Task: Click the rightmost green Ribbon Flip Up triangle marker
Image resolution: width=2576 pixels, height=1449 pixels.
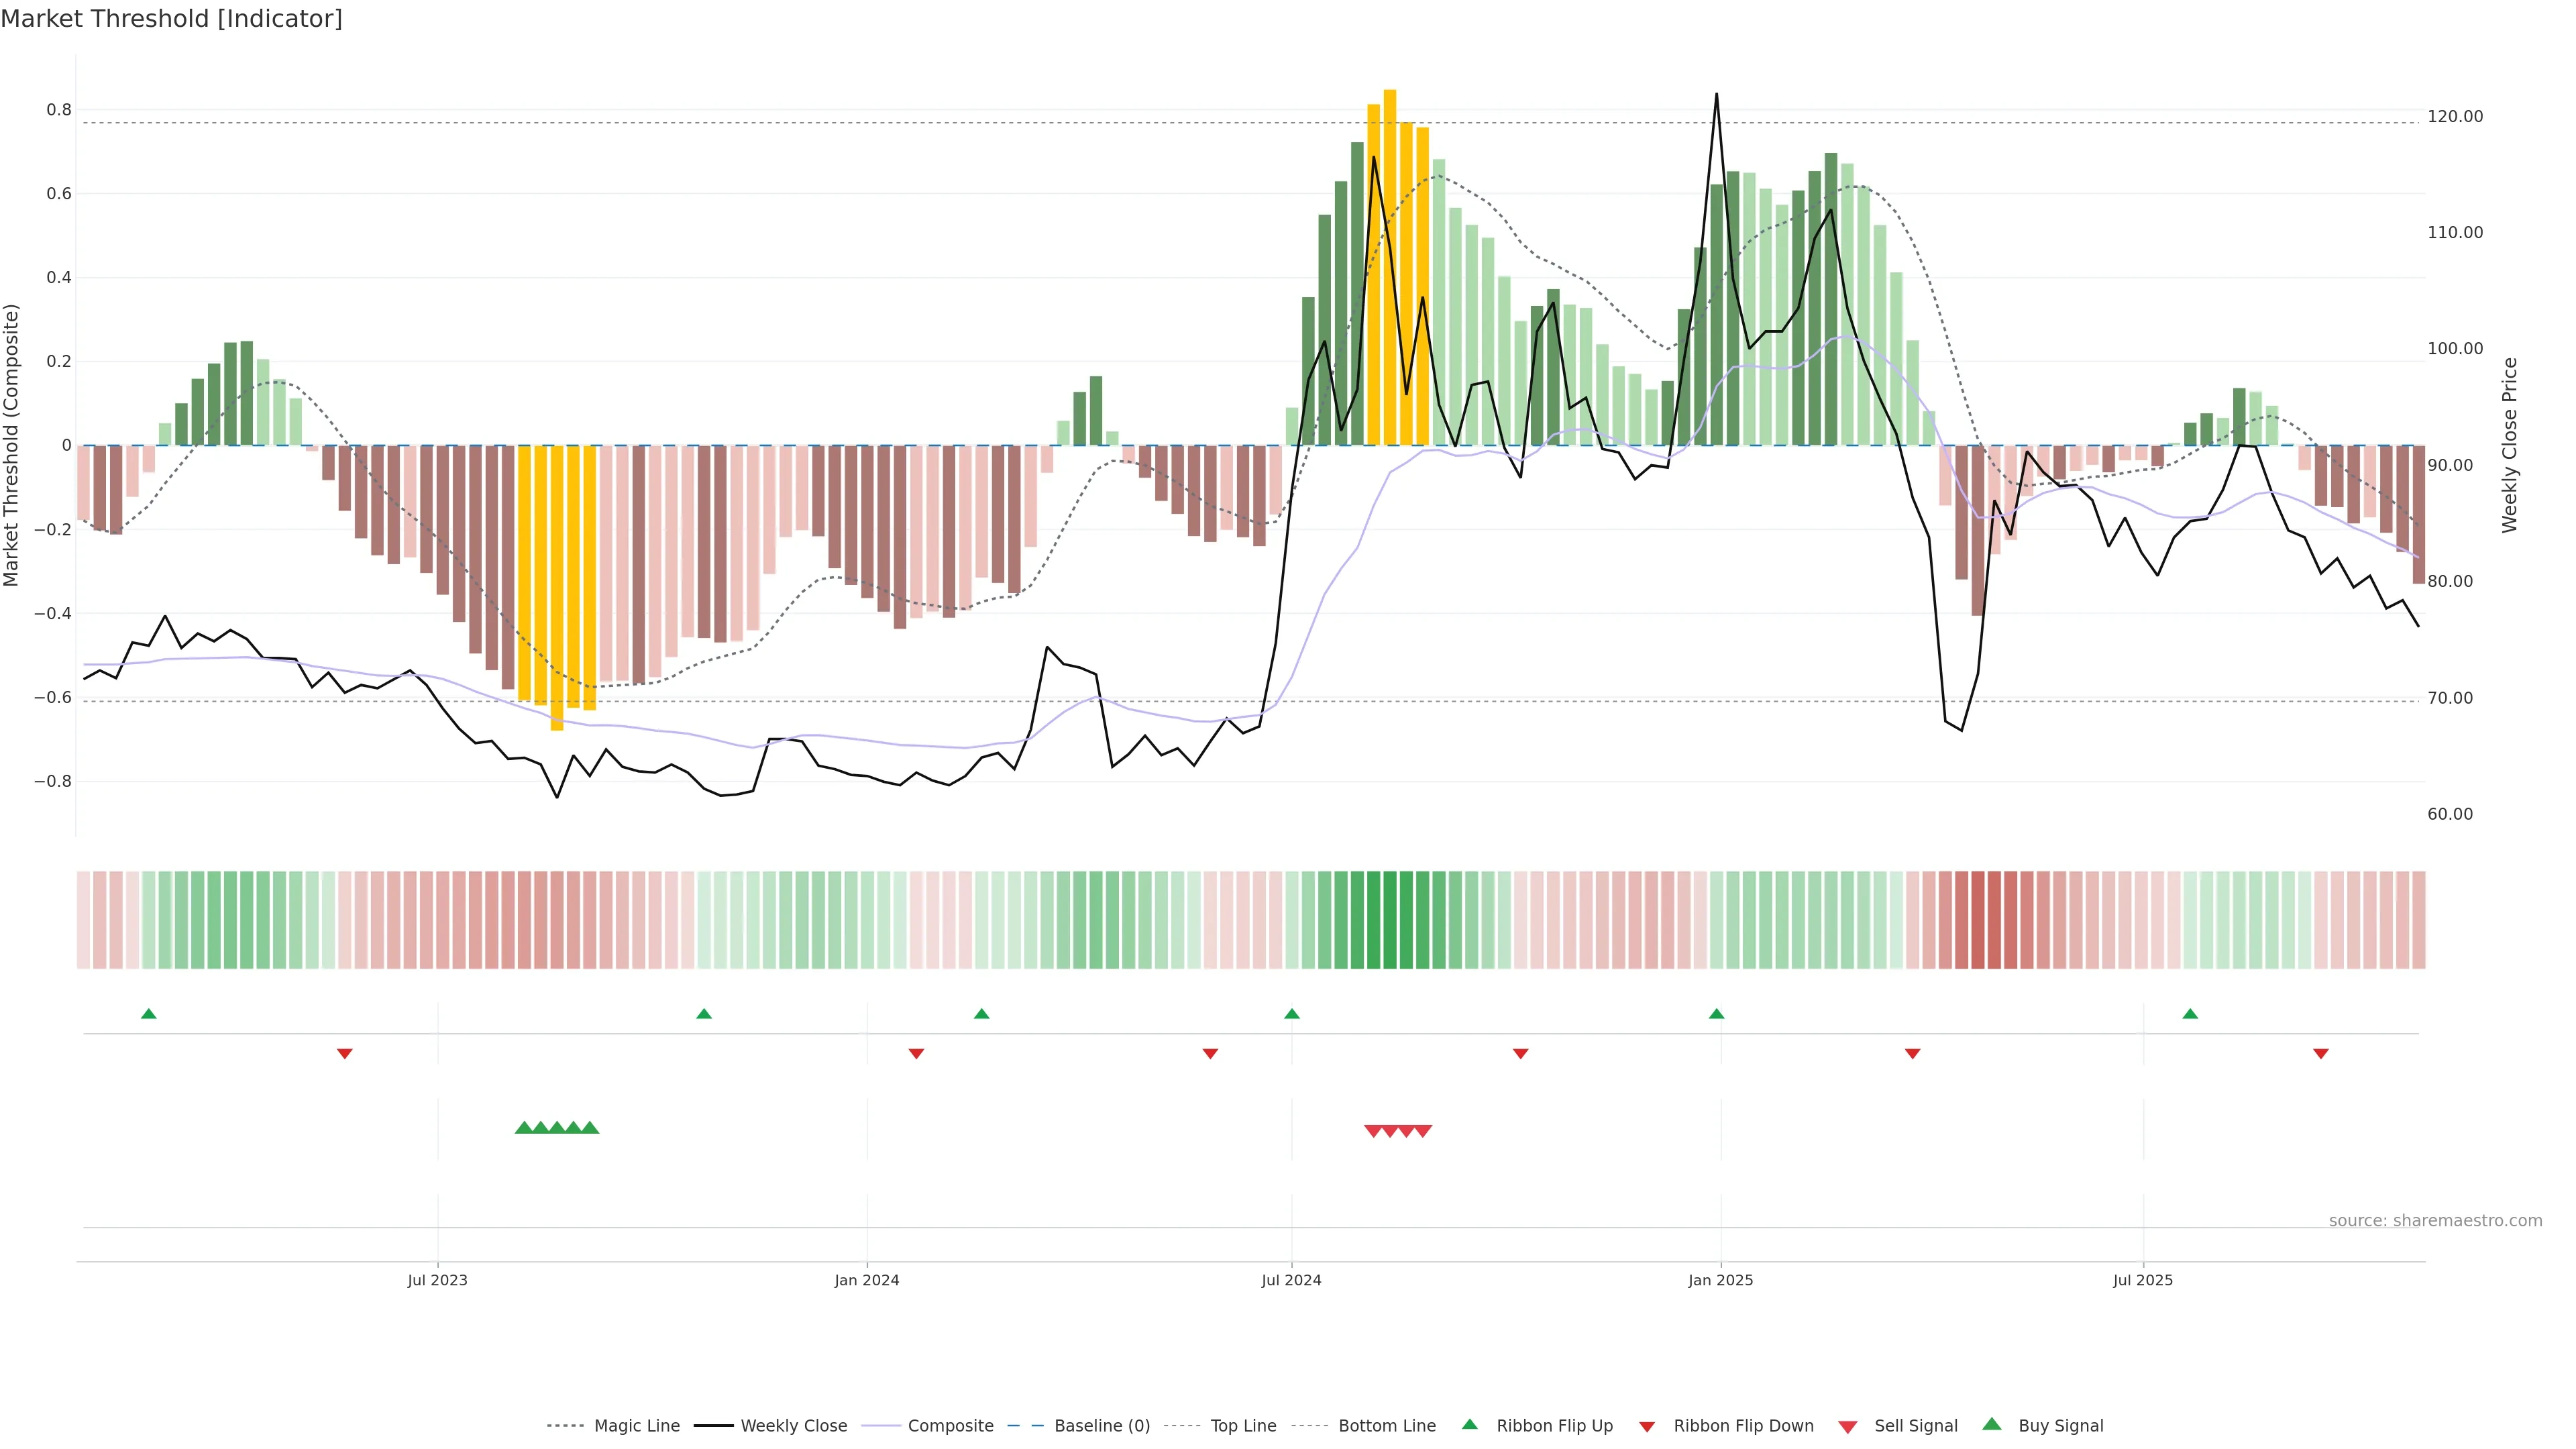Action: tap(2190, 1014)
